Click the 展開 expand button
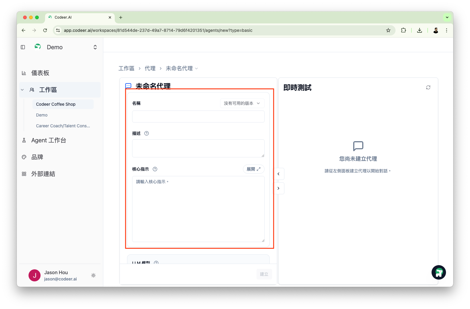The image size is (470, 309). (253, 169)
